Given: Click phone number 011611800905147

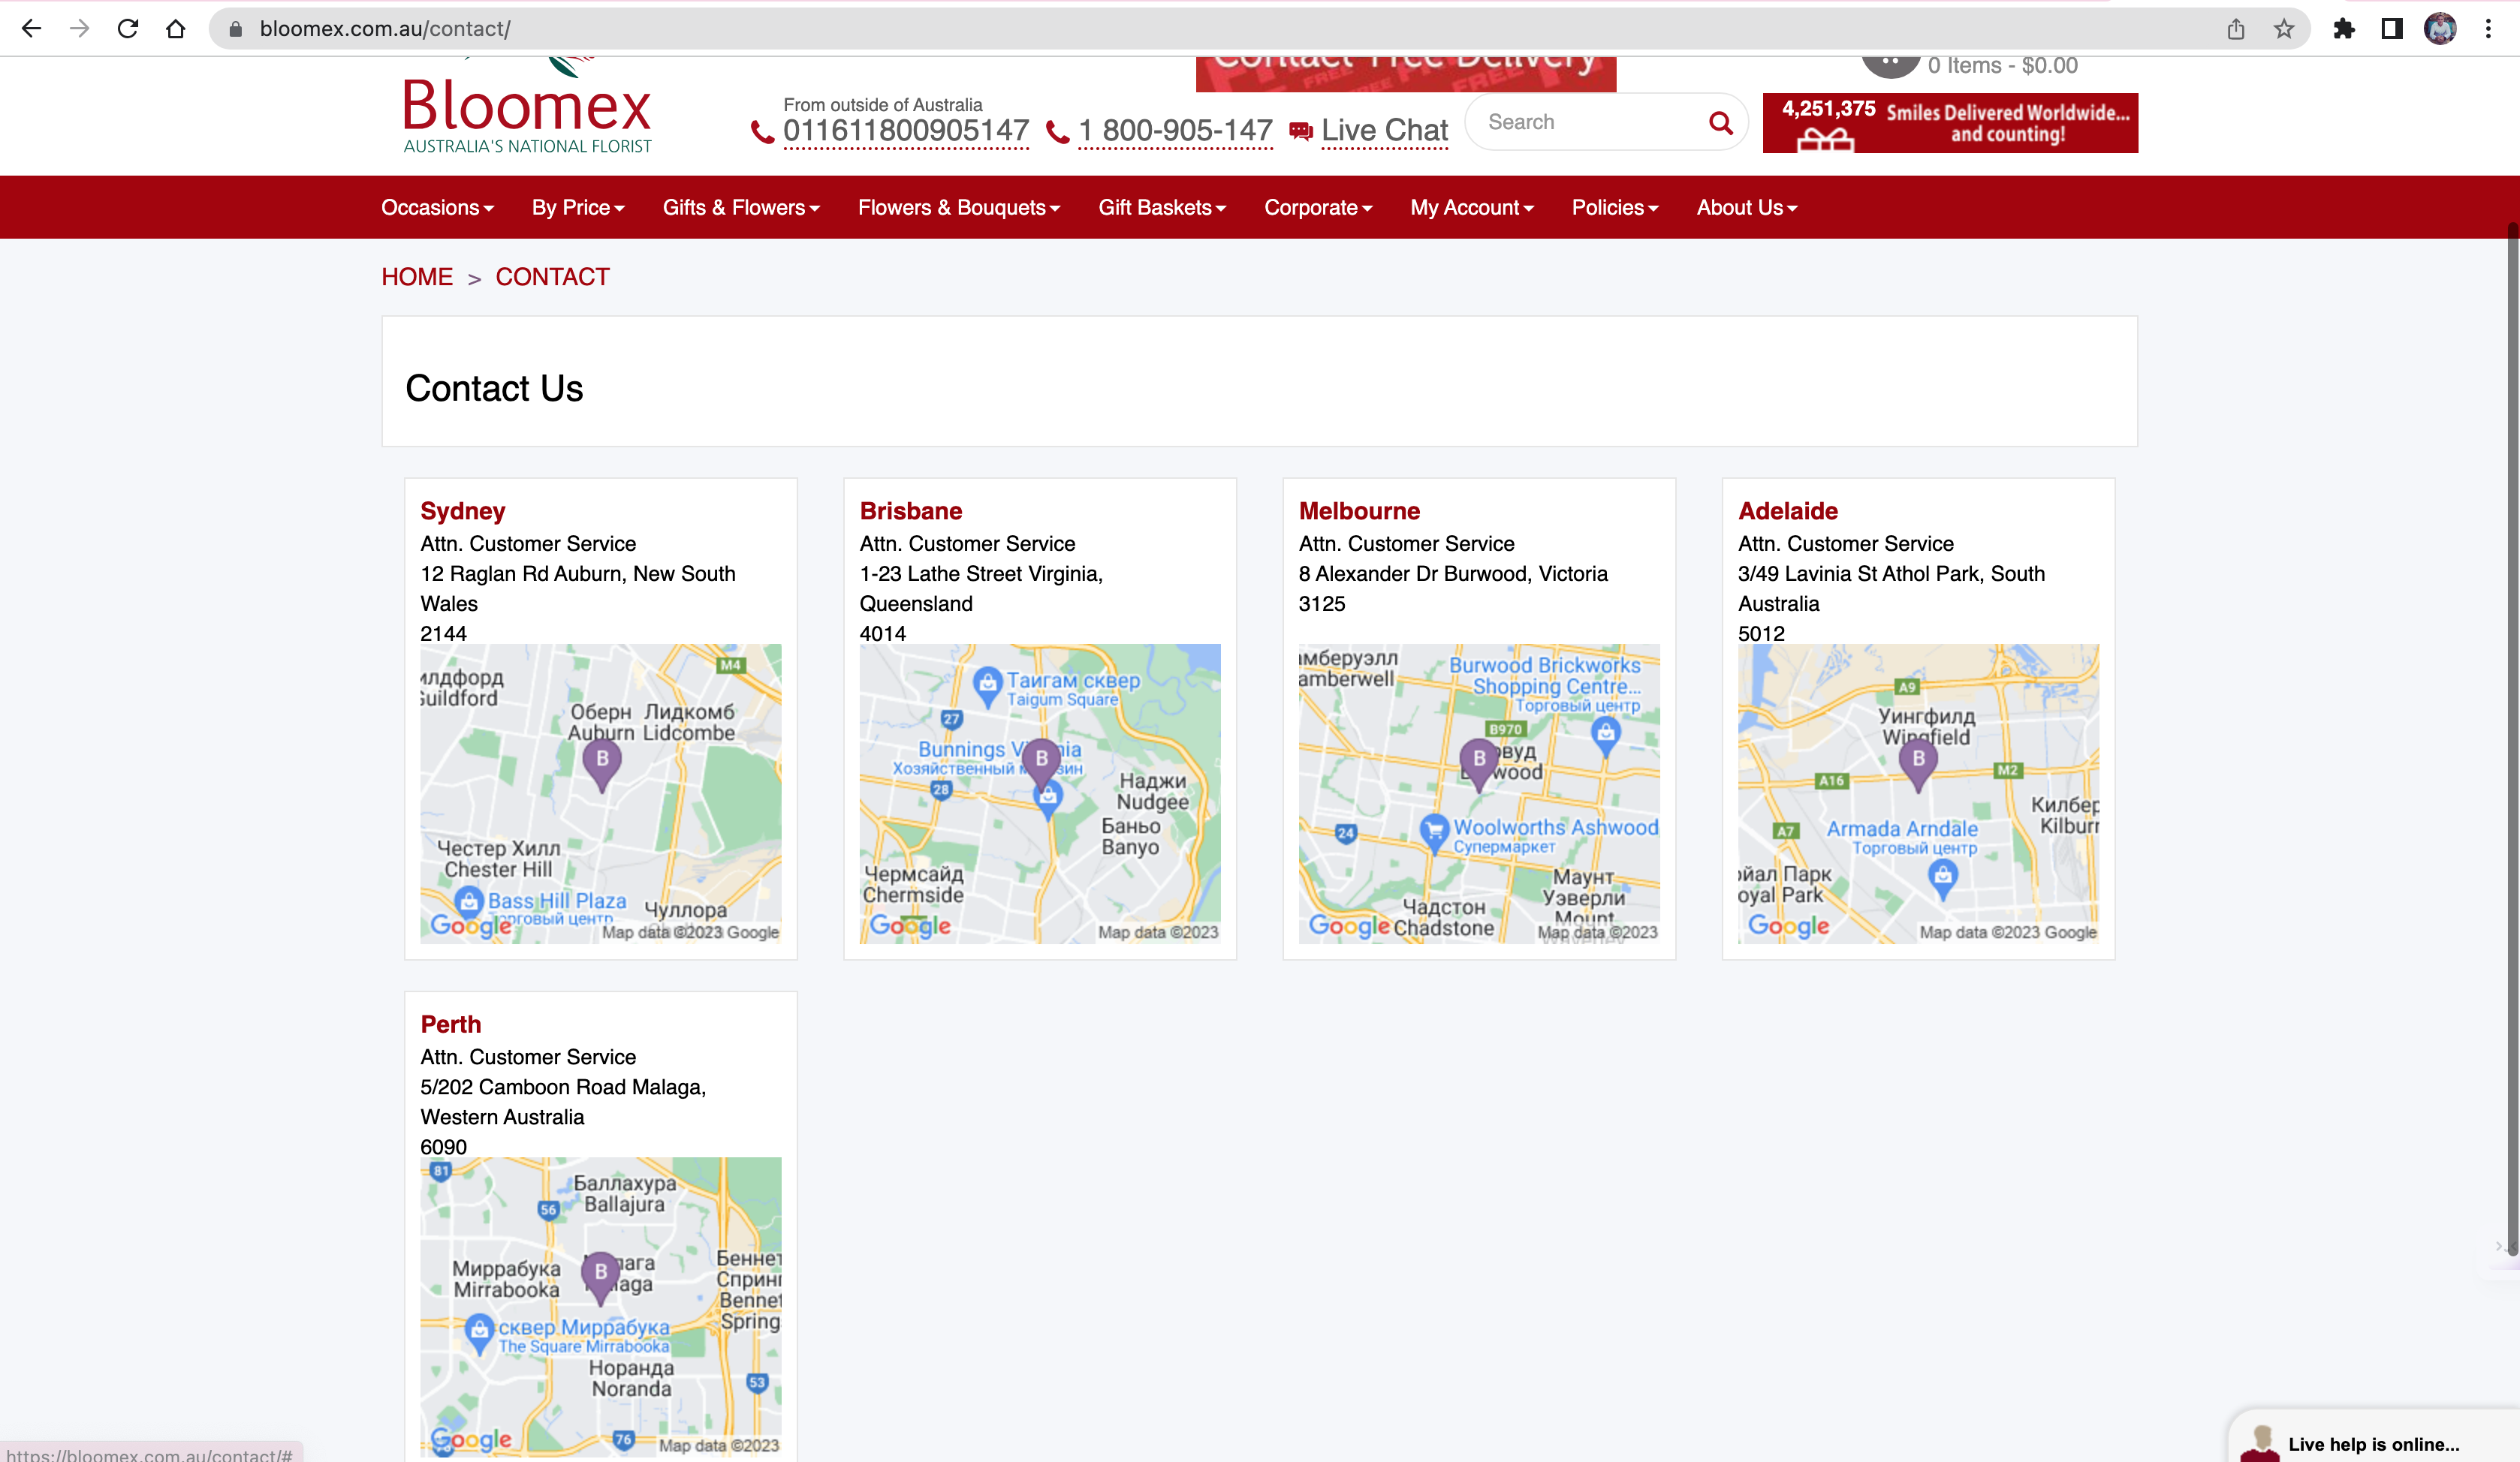Looking at the screenshot, I should [x=906, y=131].
